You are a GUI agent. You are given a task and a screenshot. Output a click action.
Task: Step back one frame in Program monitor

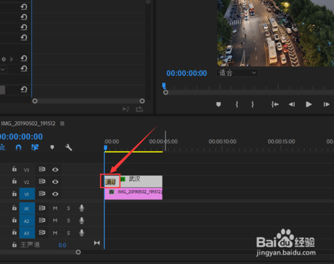(292, 104)
